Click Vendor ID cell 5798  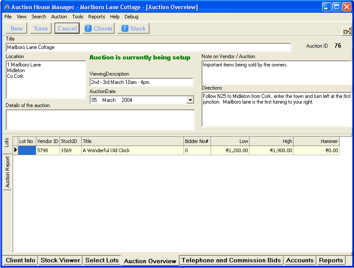click(x=48, y=150)
